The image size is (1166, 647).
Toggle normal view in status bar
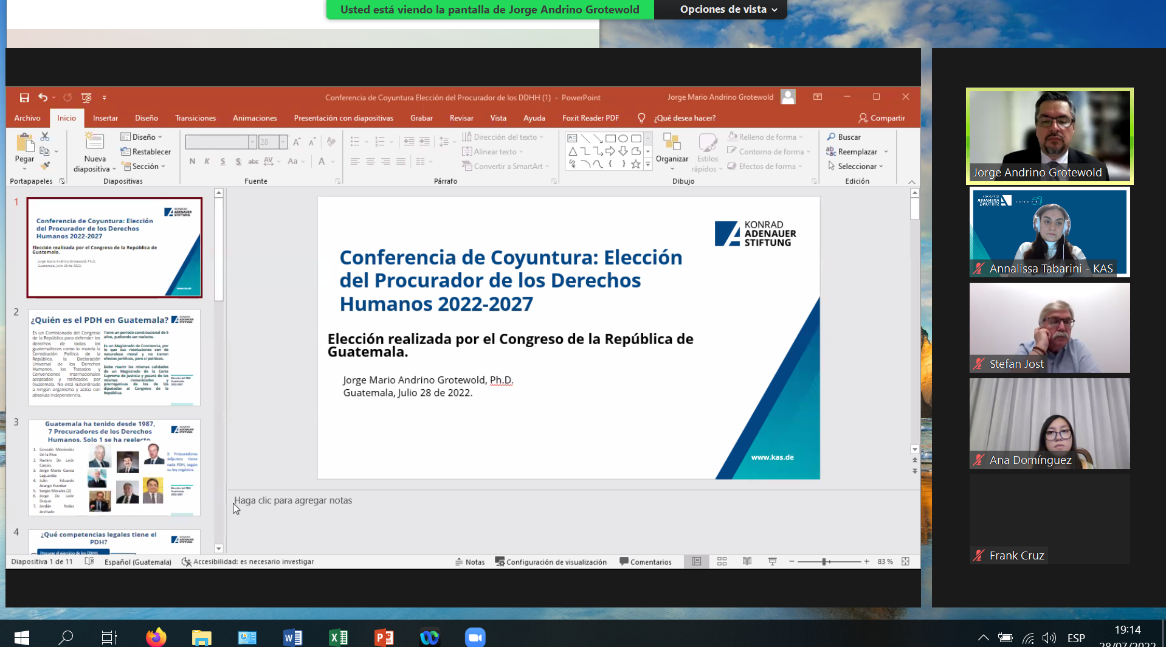pyautogui.click(x=697, y=562)
